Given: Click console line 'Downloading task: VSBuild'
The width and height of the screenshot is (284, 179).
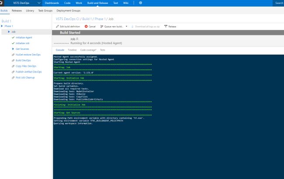Looking at the screenshot, I should click(x=69, y=94).
